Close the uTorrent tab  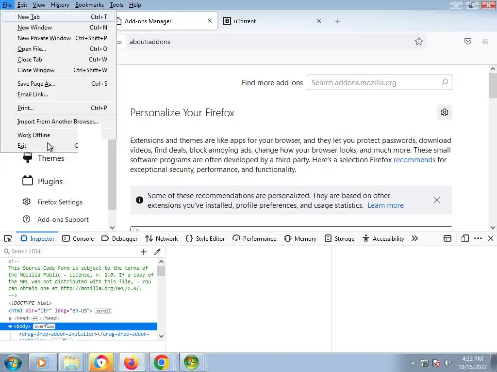click(319, 21)
